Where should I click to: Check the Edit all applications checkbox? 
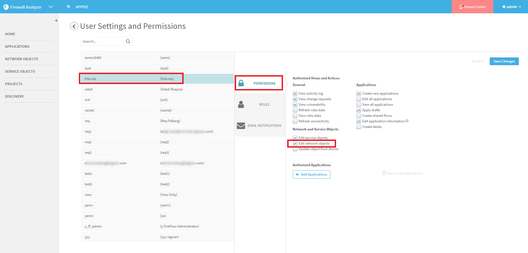coord(359,99)
